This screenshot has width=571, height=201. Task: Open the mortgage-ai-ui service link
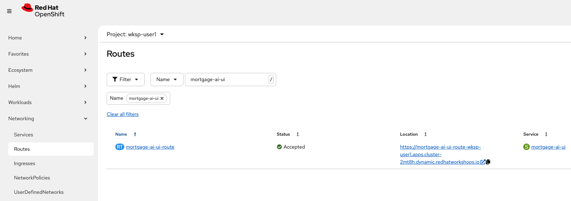click(548, 147)
